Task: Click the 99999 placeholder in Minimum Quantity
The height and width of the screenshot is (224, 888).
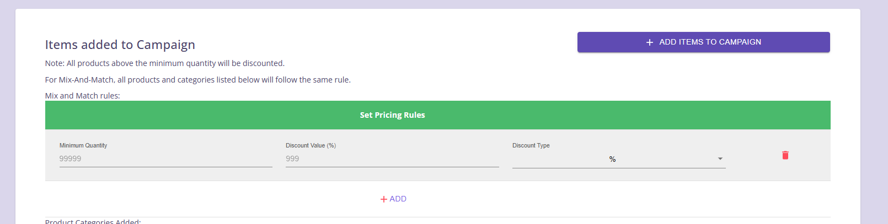Action: pos(71,159)
